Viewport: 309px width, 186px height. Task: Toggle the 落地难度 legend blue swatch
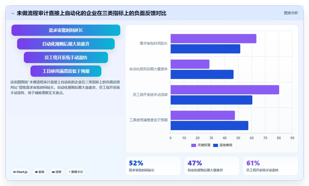[215, 145]
